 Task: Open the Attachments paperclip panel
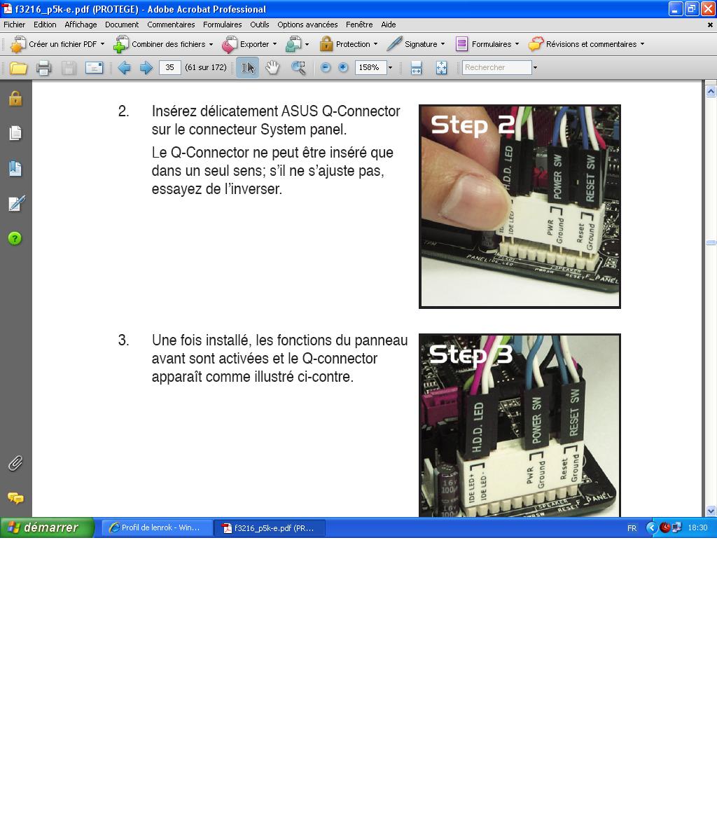point(15,463)
